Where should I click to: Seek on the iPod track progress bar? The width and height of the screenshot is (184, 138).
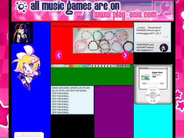153,84
